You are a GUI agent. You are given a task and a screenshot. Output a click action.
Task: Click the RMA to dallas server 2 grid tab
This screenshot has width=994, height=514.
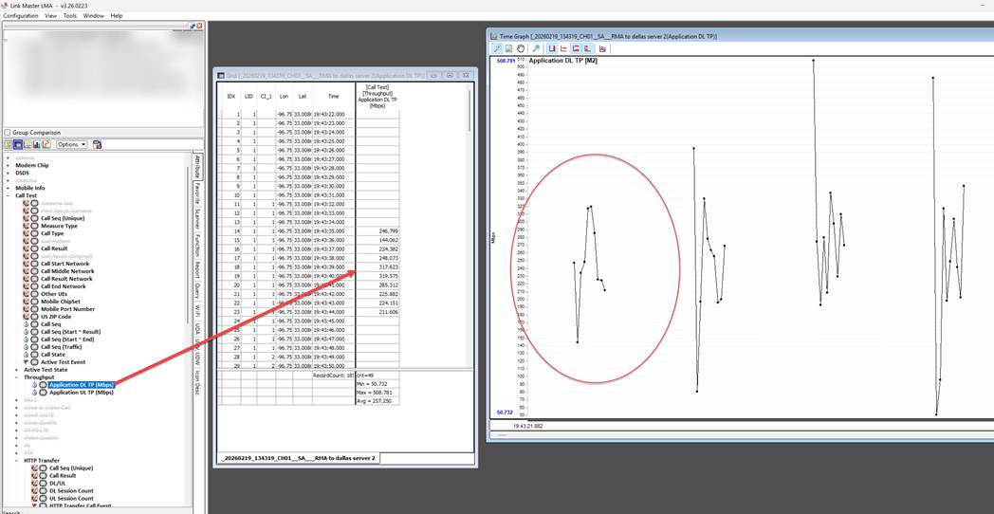298,458
